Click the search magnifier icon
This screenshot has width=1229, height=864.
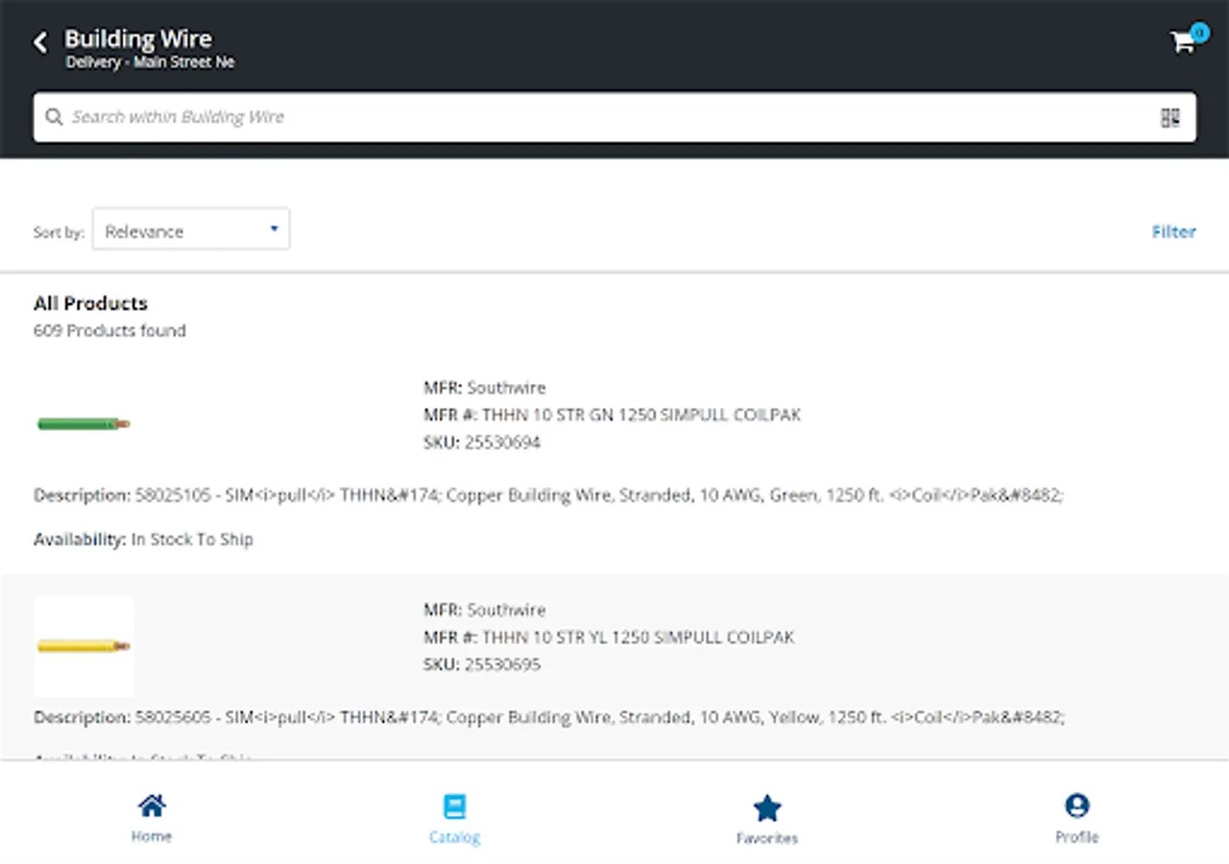54,117
